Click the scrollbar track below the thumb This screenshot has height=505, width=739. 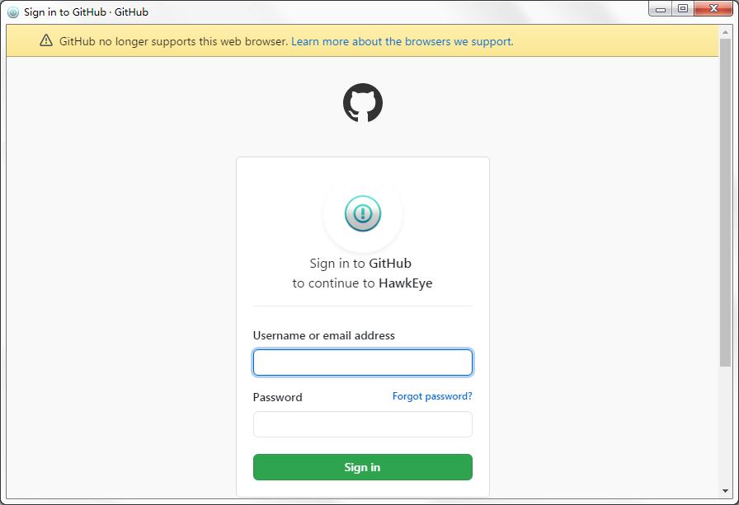pos(725,428)
